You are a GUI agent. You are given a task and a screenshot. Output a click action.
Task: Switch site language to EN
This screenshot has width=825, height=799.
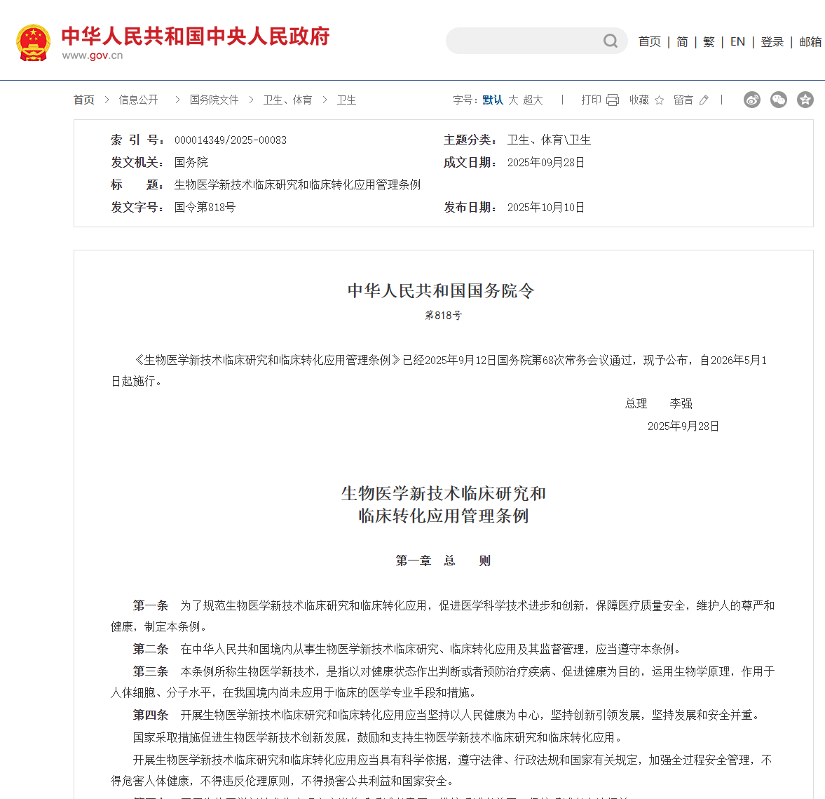click(x=737, y=42)
